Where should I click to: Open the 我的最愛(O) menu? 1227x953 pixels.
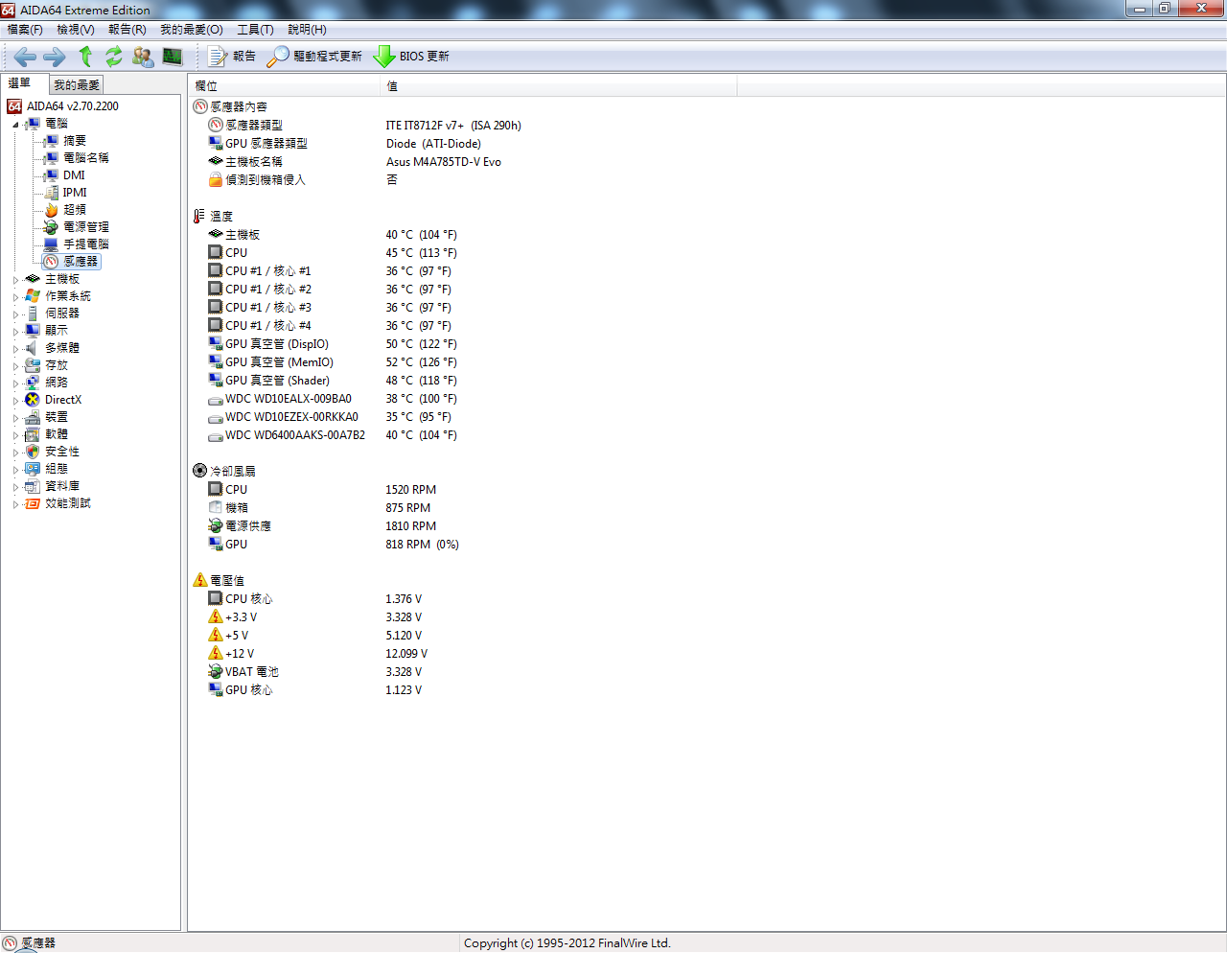click(x=192, y=30)
